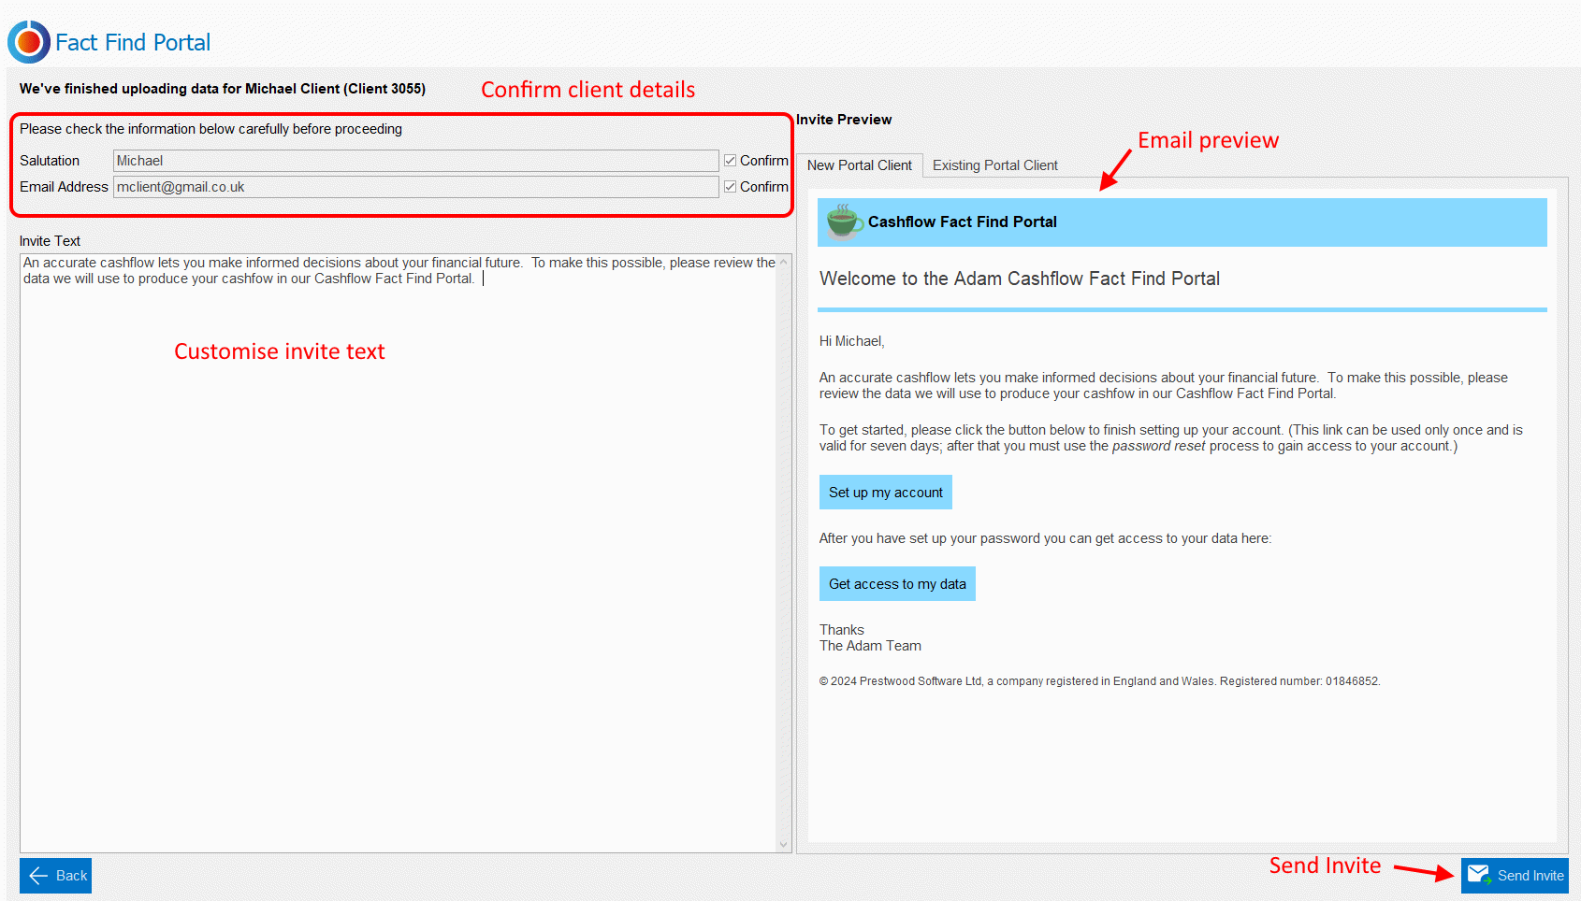The image size is (1581, 901).
Task: Toggle the Salutation Confirm checkbox
Action: [730, 161]
